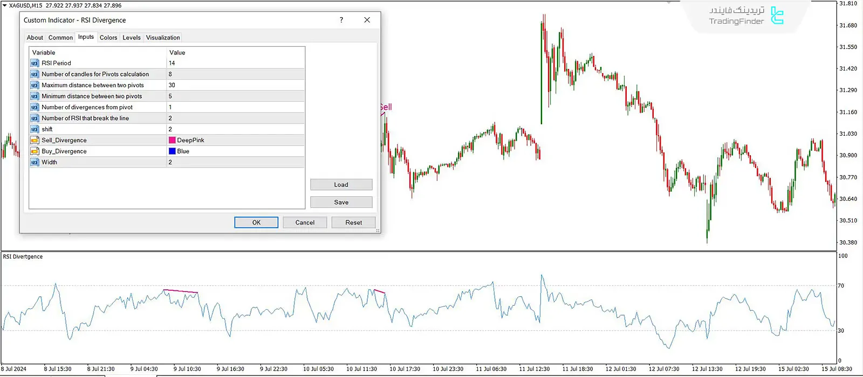Click the RSI Period variable icon
This screenshot has width=863, height=377.
tap(35, 63)
